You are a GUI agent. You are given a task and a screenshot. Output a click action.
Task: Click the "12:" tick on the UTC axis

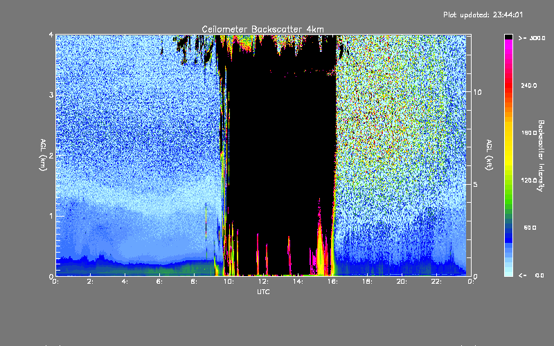(263, 282)
